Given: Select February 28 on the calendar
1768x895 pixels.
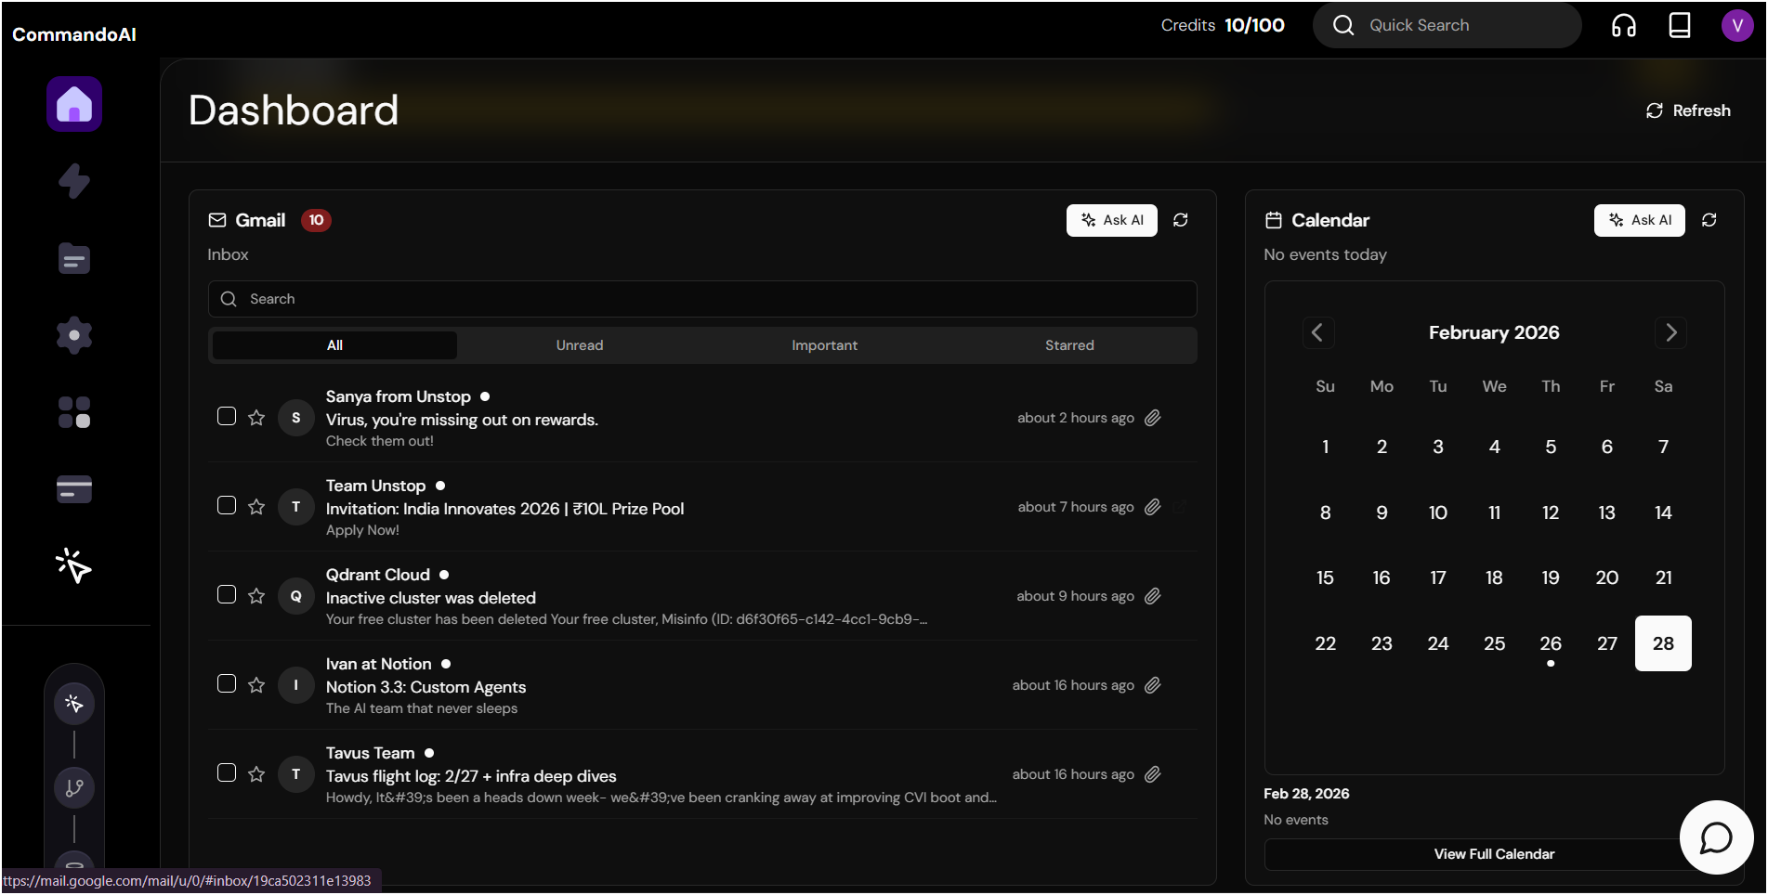Looking at the screenshot, I should coord(1663,643).
